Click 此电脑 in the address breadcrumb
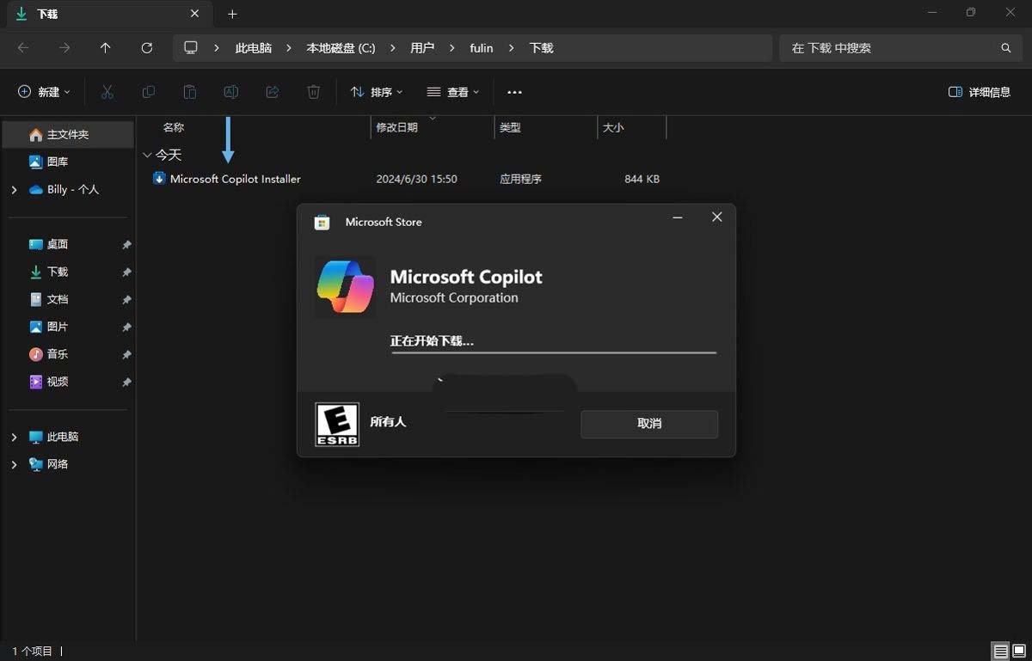 click(x=254, y=48)
